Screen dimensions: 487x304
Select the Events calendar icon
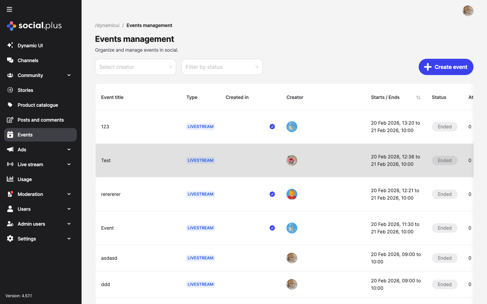tap(10, 134)
